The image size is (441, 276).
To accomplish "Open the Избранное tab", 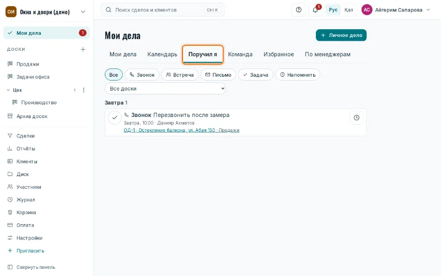I will (279, 54).
